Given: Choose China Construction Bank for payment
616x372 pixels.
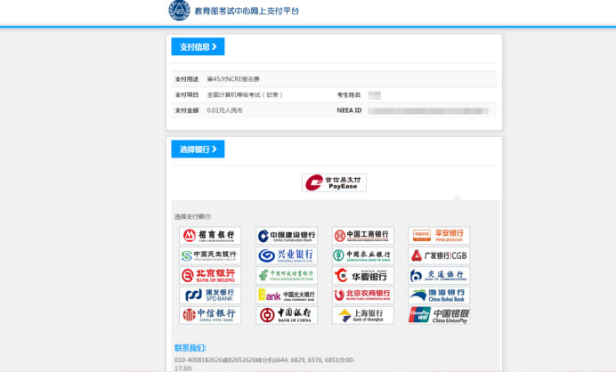Looking at the screenshot, I should pos(287,236).
